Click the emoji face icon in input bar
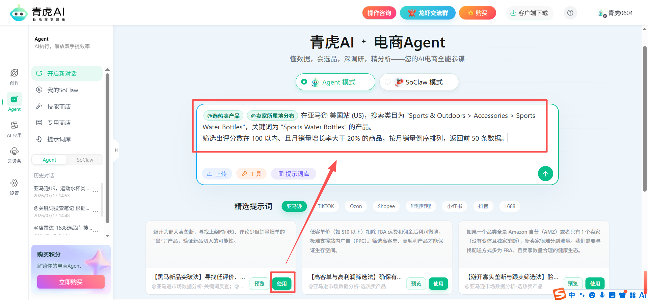Screen dimensions: 648x300 (x=592, y=295)
